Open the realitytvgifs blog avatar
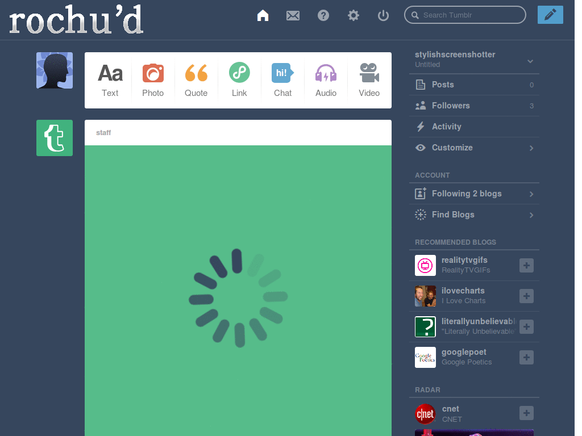 [x=425, y=266]
